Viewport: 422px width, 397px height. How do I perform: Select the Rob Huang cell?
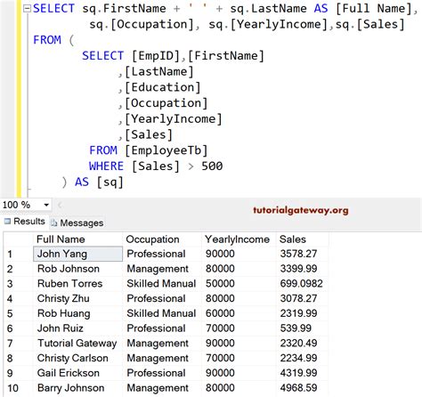tap(77, 313)
